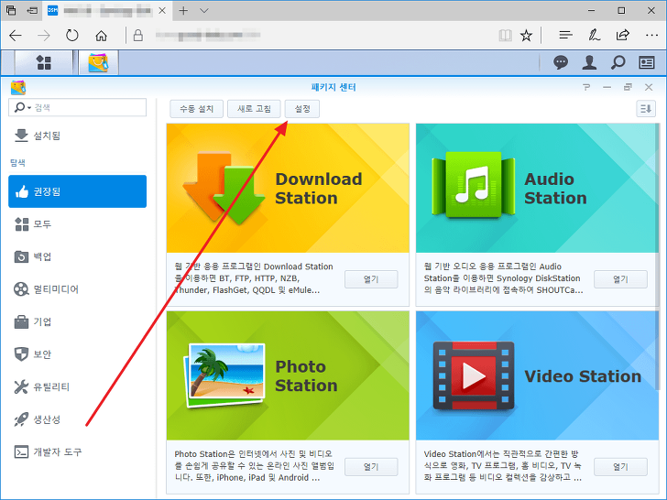Open the browser reading view icon
This screenshot has width=667, height=500.
505,36
